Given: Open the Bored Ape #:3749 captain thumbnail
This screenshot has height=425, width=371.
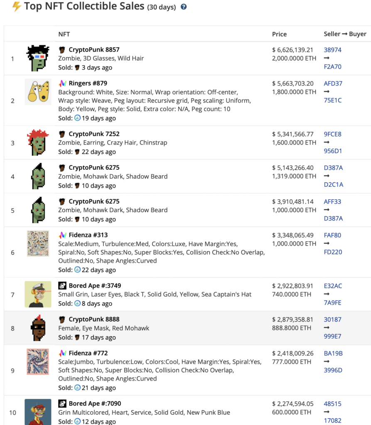Looking at the screenshot, I should tap(38, 294).
